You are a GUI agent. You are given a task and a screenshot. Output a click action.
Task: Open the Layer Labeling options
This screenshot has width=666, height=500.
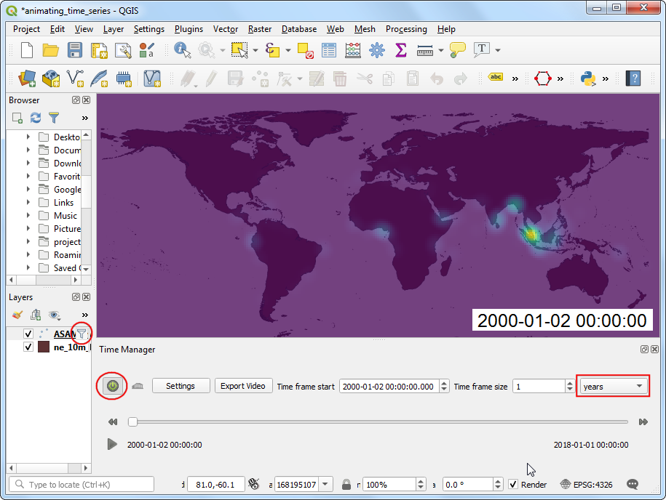pos(495,76)
